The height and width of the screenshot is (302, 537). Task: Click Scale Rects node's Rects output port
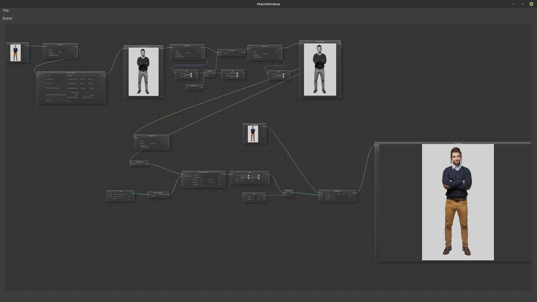click(293, 193)
